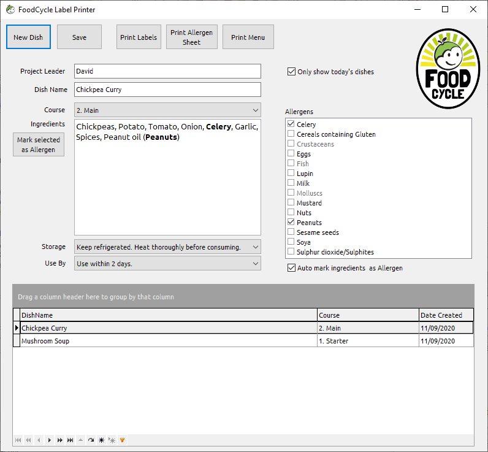Screen dimensions: 488x452
Task: Disable Auto mark ingredients as Allergen
Action: pos(291,268)
